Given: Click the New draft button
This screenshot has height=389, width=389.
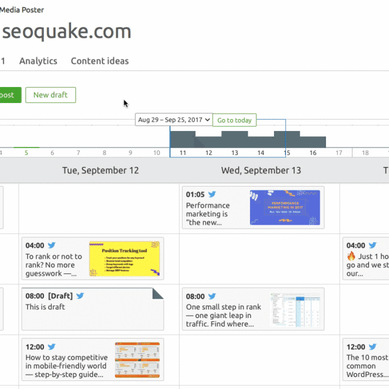Looking at the screenshot, I should coord(50,95).
